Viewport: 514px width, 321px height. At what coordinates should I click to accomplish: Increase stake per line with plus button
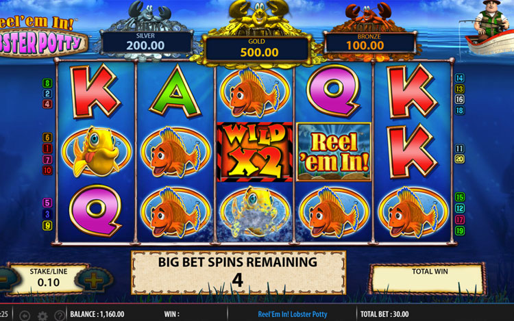[94, 281]
